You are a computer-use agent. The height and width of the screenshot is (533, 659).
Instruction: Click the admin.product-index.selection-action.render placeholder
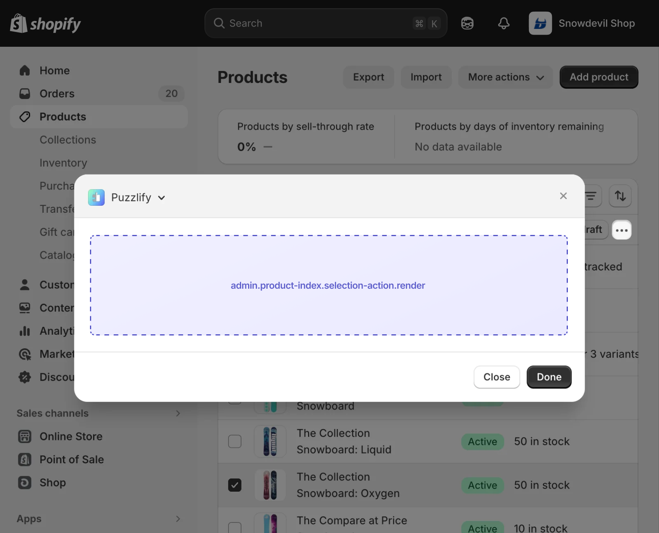[329, 285]
